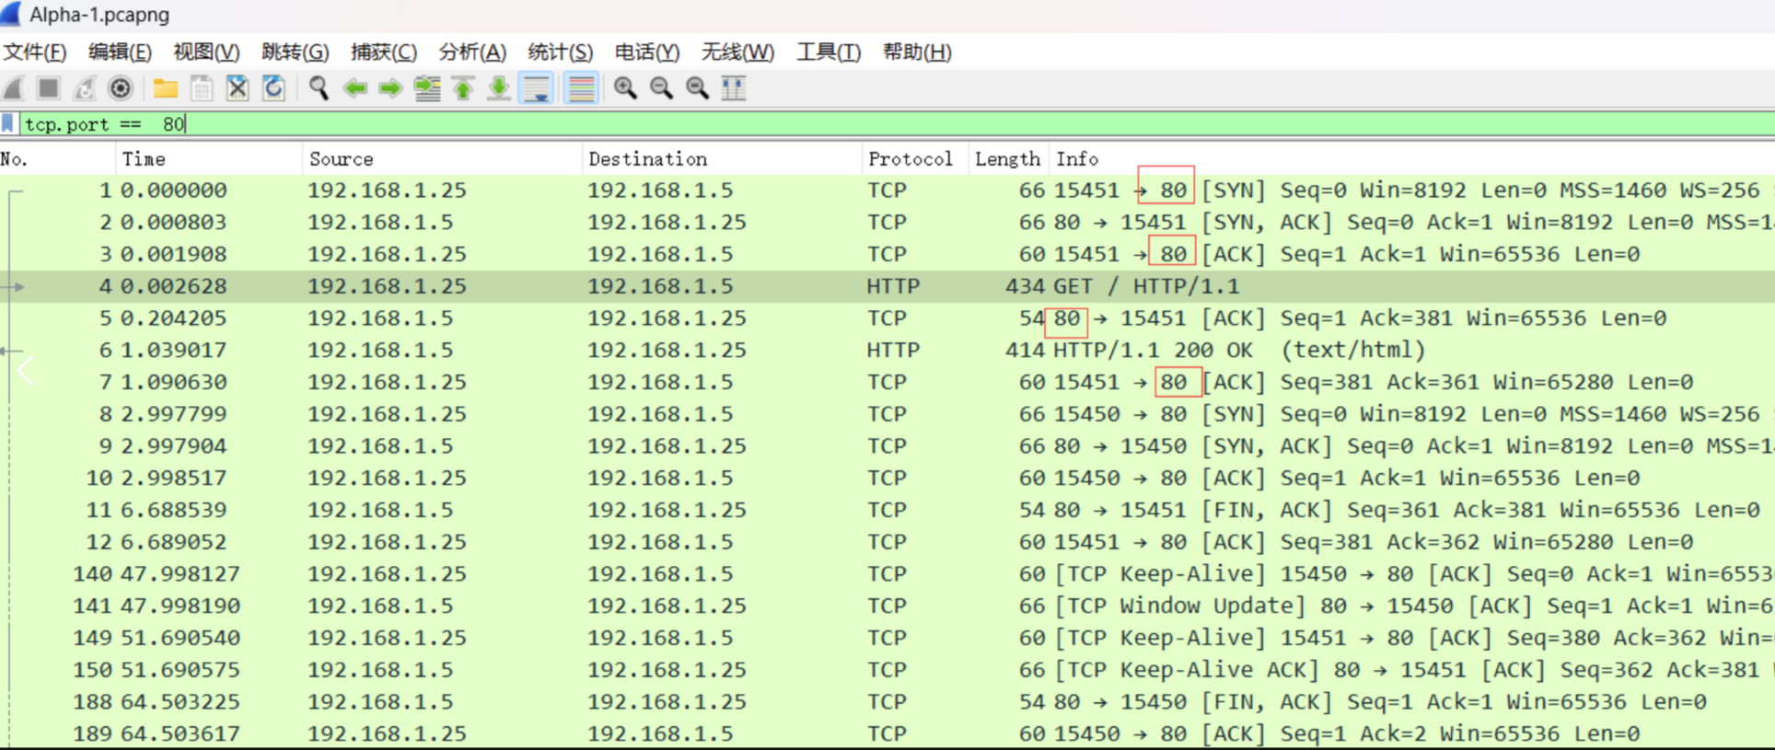Reload the capture file icon
The width and height of the screenshot is (1775, 750).
[x=273, y=88]
